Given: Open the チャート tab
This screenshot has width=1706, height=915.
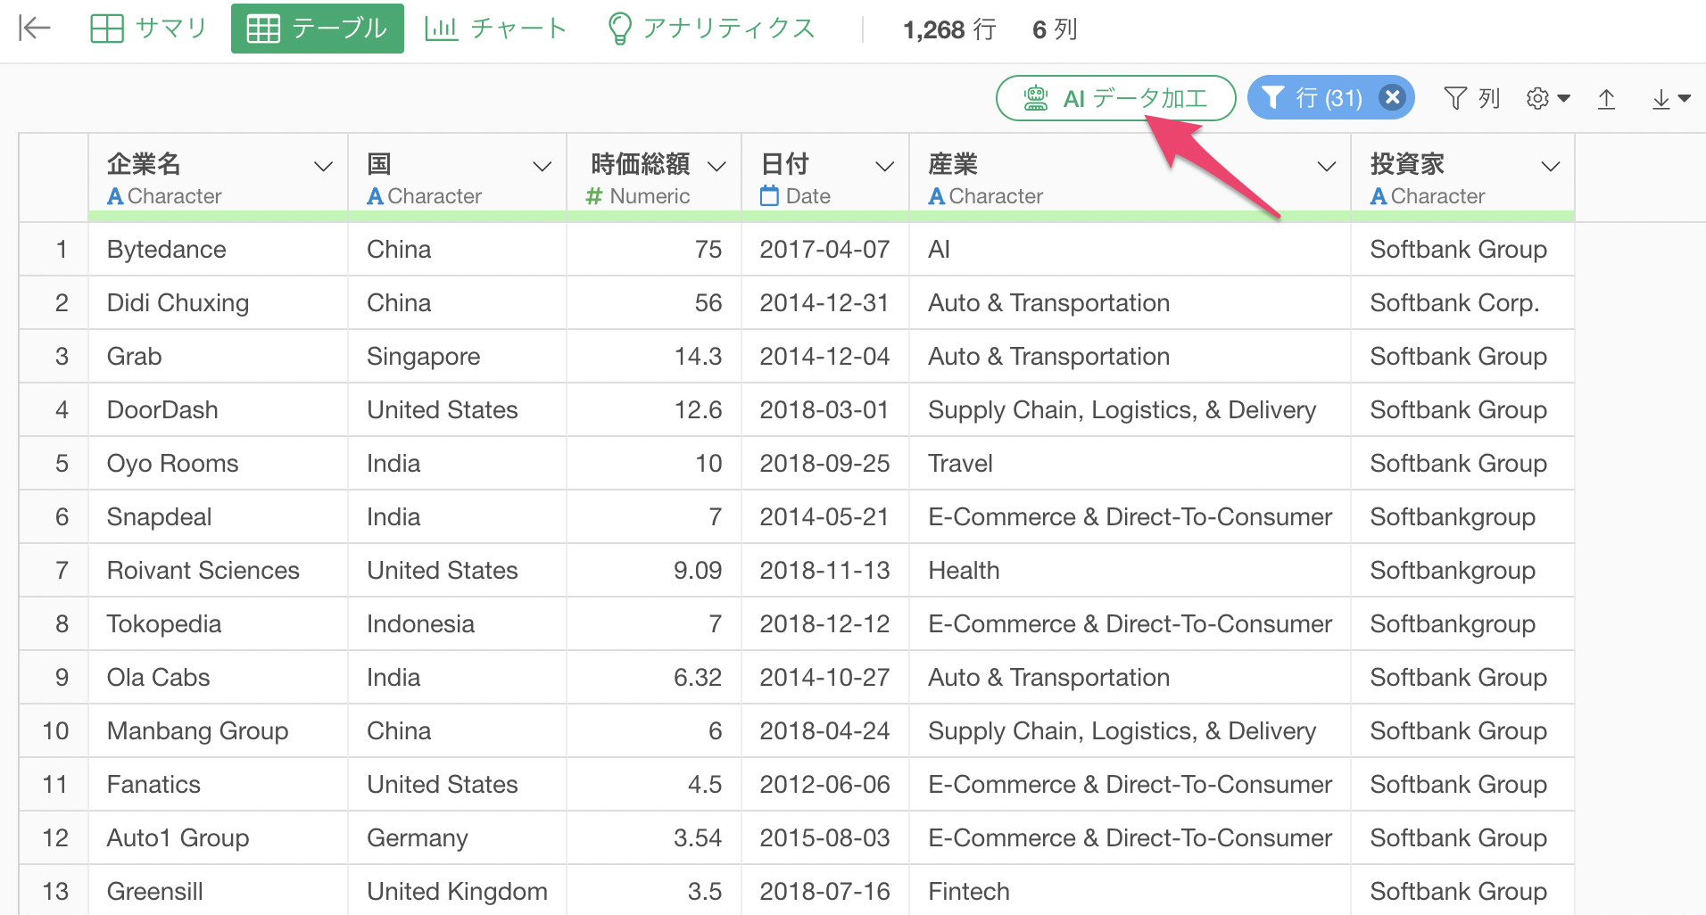Looking at the screenshot, I should point(496,29).
